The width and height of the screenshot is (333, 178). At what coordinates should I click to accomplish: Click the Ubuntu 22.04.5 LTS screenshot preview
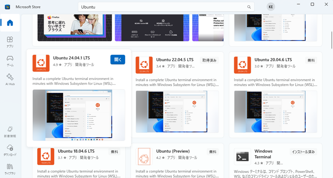pos(177,112)
